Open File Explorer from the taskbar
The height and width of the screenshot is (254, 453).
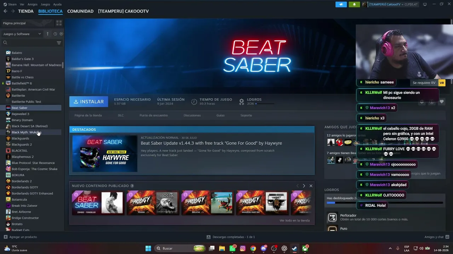(x=222, y=248)
